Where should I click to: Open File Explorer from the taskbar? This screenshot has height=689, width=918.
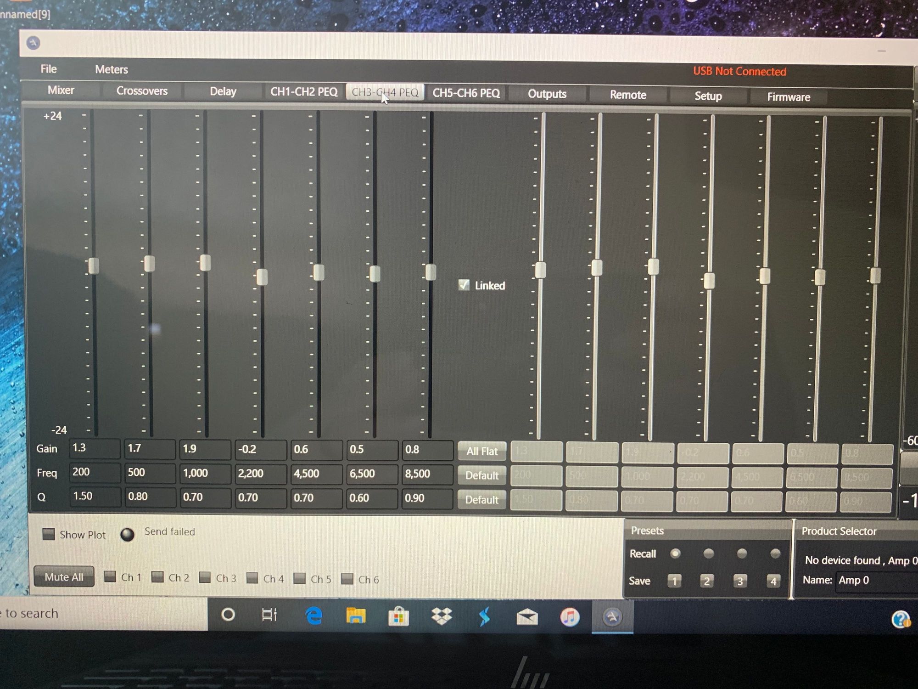[356, 616]
